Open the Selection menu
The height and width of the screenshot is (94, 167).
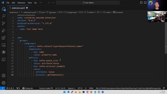[x=21, y=3]
